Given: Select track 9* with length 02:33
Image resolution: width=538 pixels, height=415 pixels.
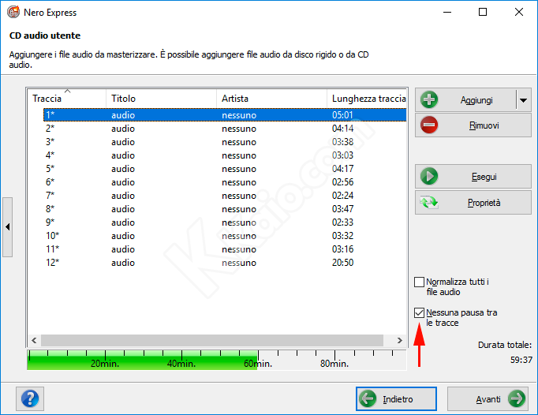Looking at the screenshot, I should [225, 222].
